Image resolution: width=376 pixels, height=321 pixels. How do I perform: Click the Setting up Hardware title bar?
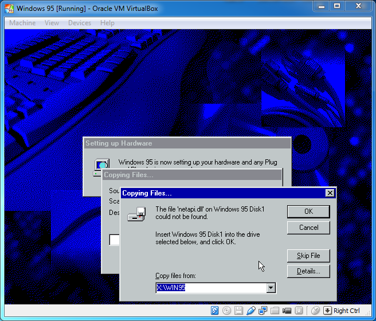pos(187,143)
